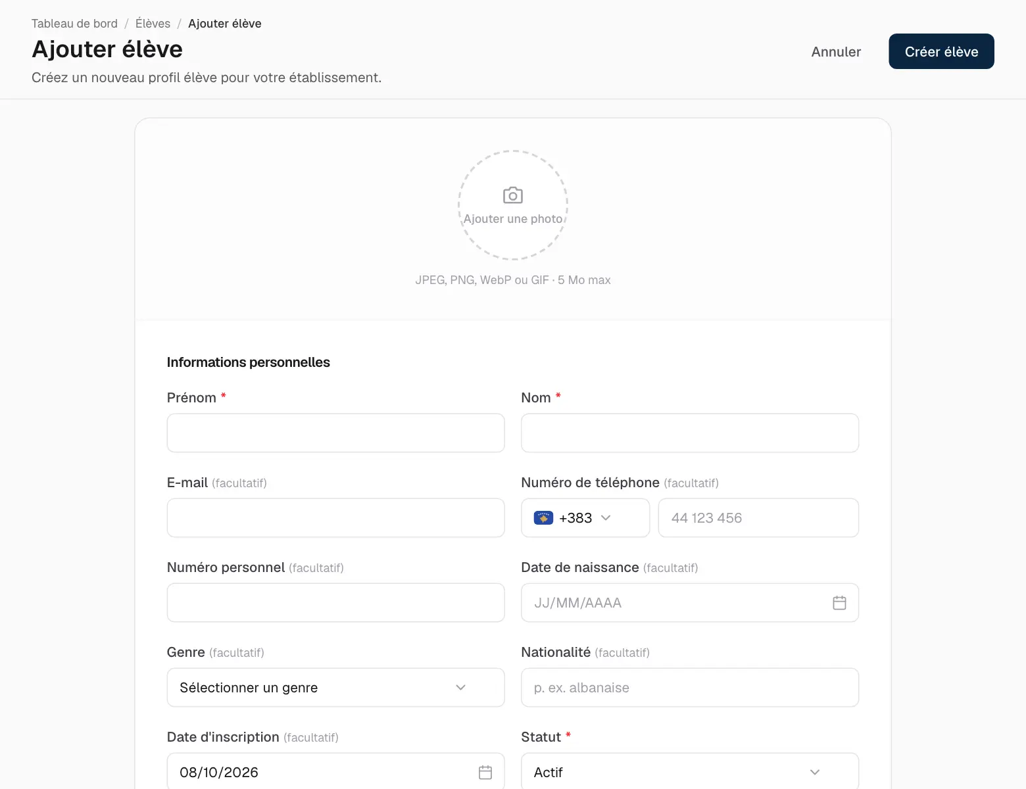The image size is (1026, 789).
Task: Click the Annuler button
Action: click(836, 51)
